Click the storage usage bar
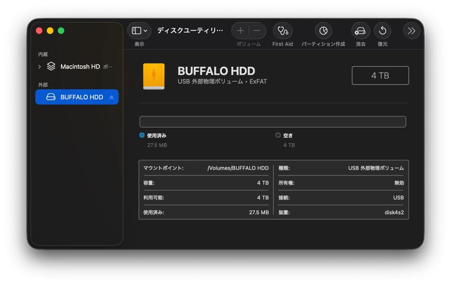 (x=273, y=121)
